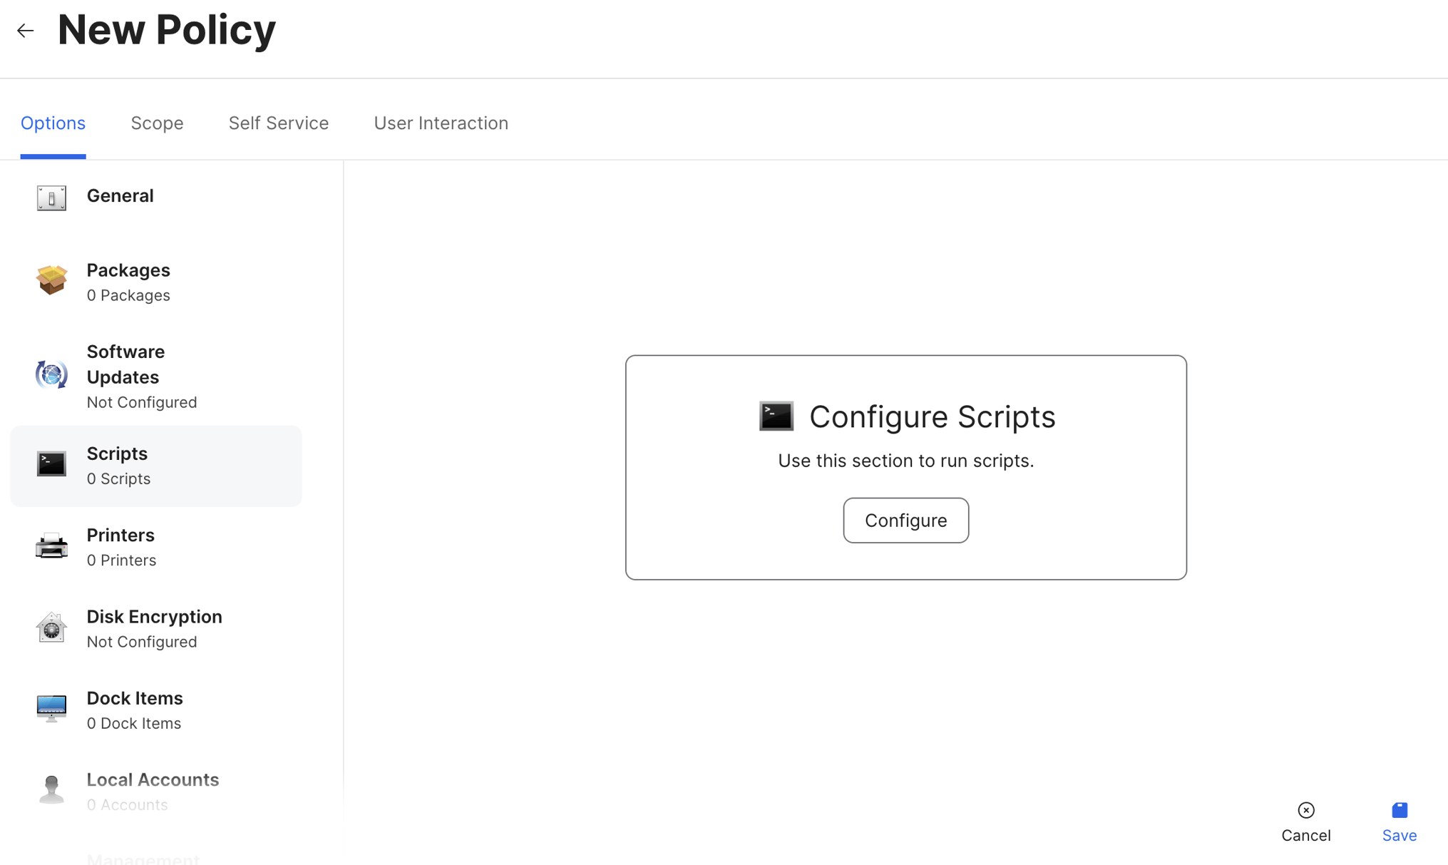Cancel the policy creation
This screenshot has height=865, width=1448.
[x=1305, y=822]
